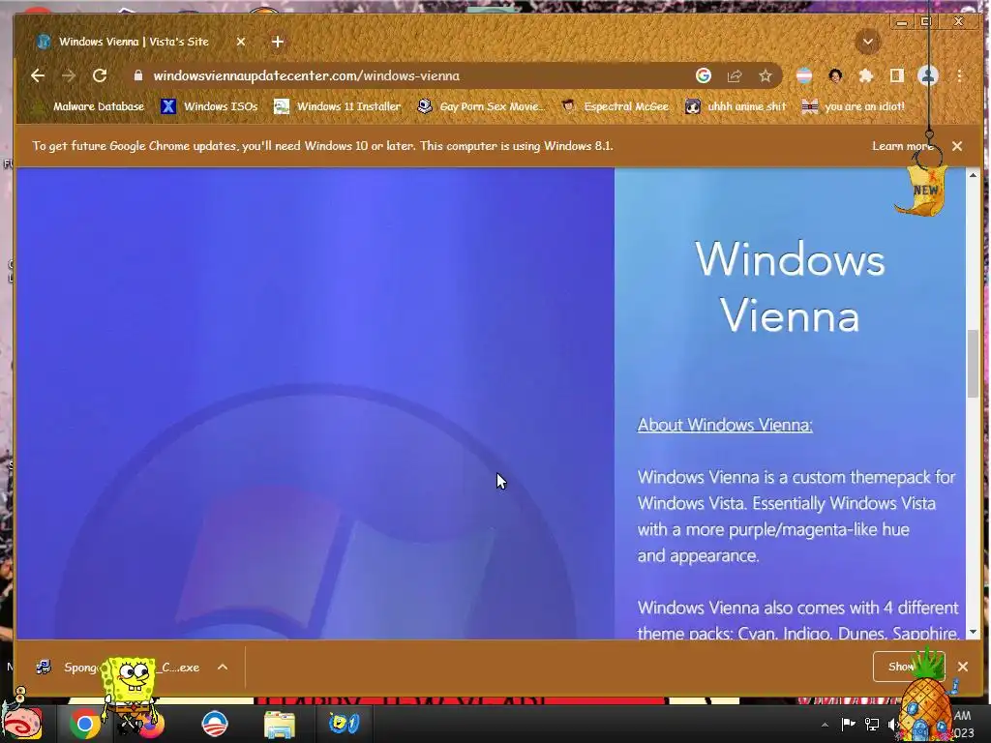Show hidden system tray icons

pyautogui.click(x=825, y=725)
